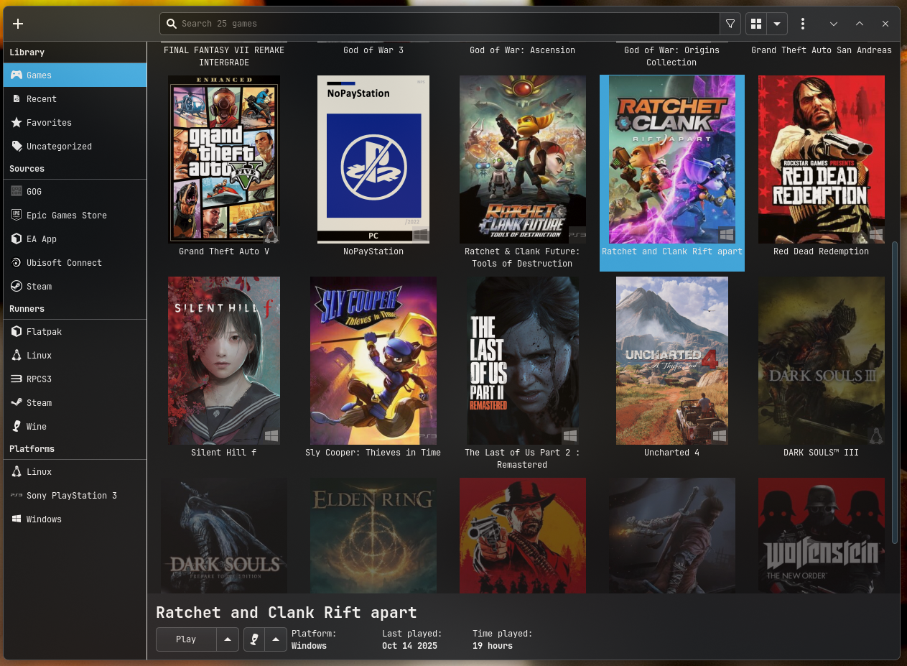Select Sly Cooper: Thieves in Time cover
Image resolution: width=907 pixels, height=666 pixels.
[373, 361]
